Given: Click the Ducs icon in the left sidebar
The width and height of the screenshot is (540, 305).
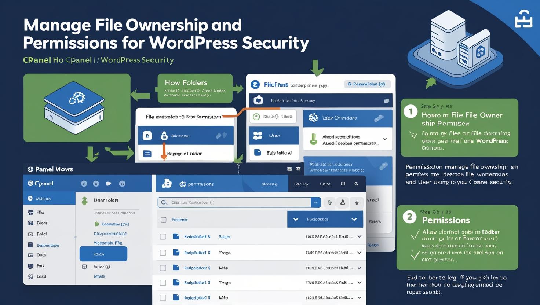Looking at the screenshot, I should [x=31, y=255].
